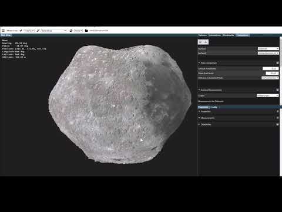Select the Config tab in the lower panel
Viewport: 282px width, 212px height.
pos(214,107)
